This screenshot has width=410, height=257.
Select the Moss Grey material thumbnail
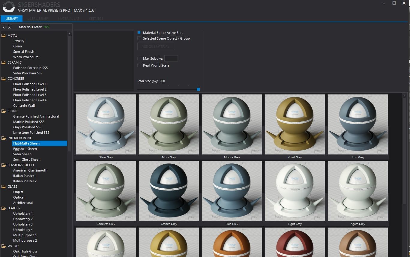(x=169, y=124)
